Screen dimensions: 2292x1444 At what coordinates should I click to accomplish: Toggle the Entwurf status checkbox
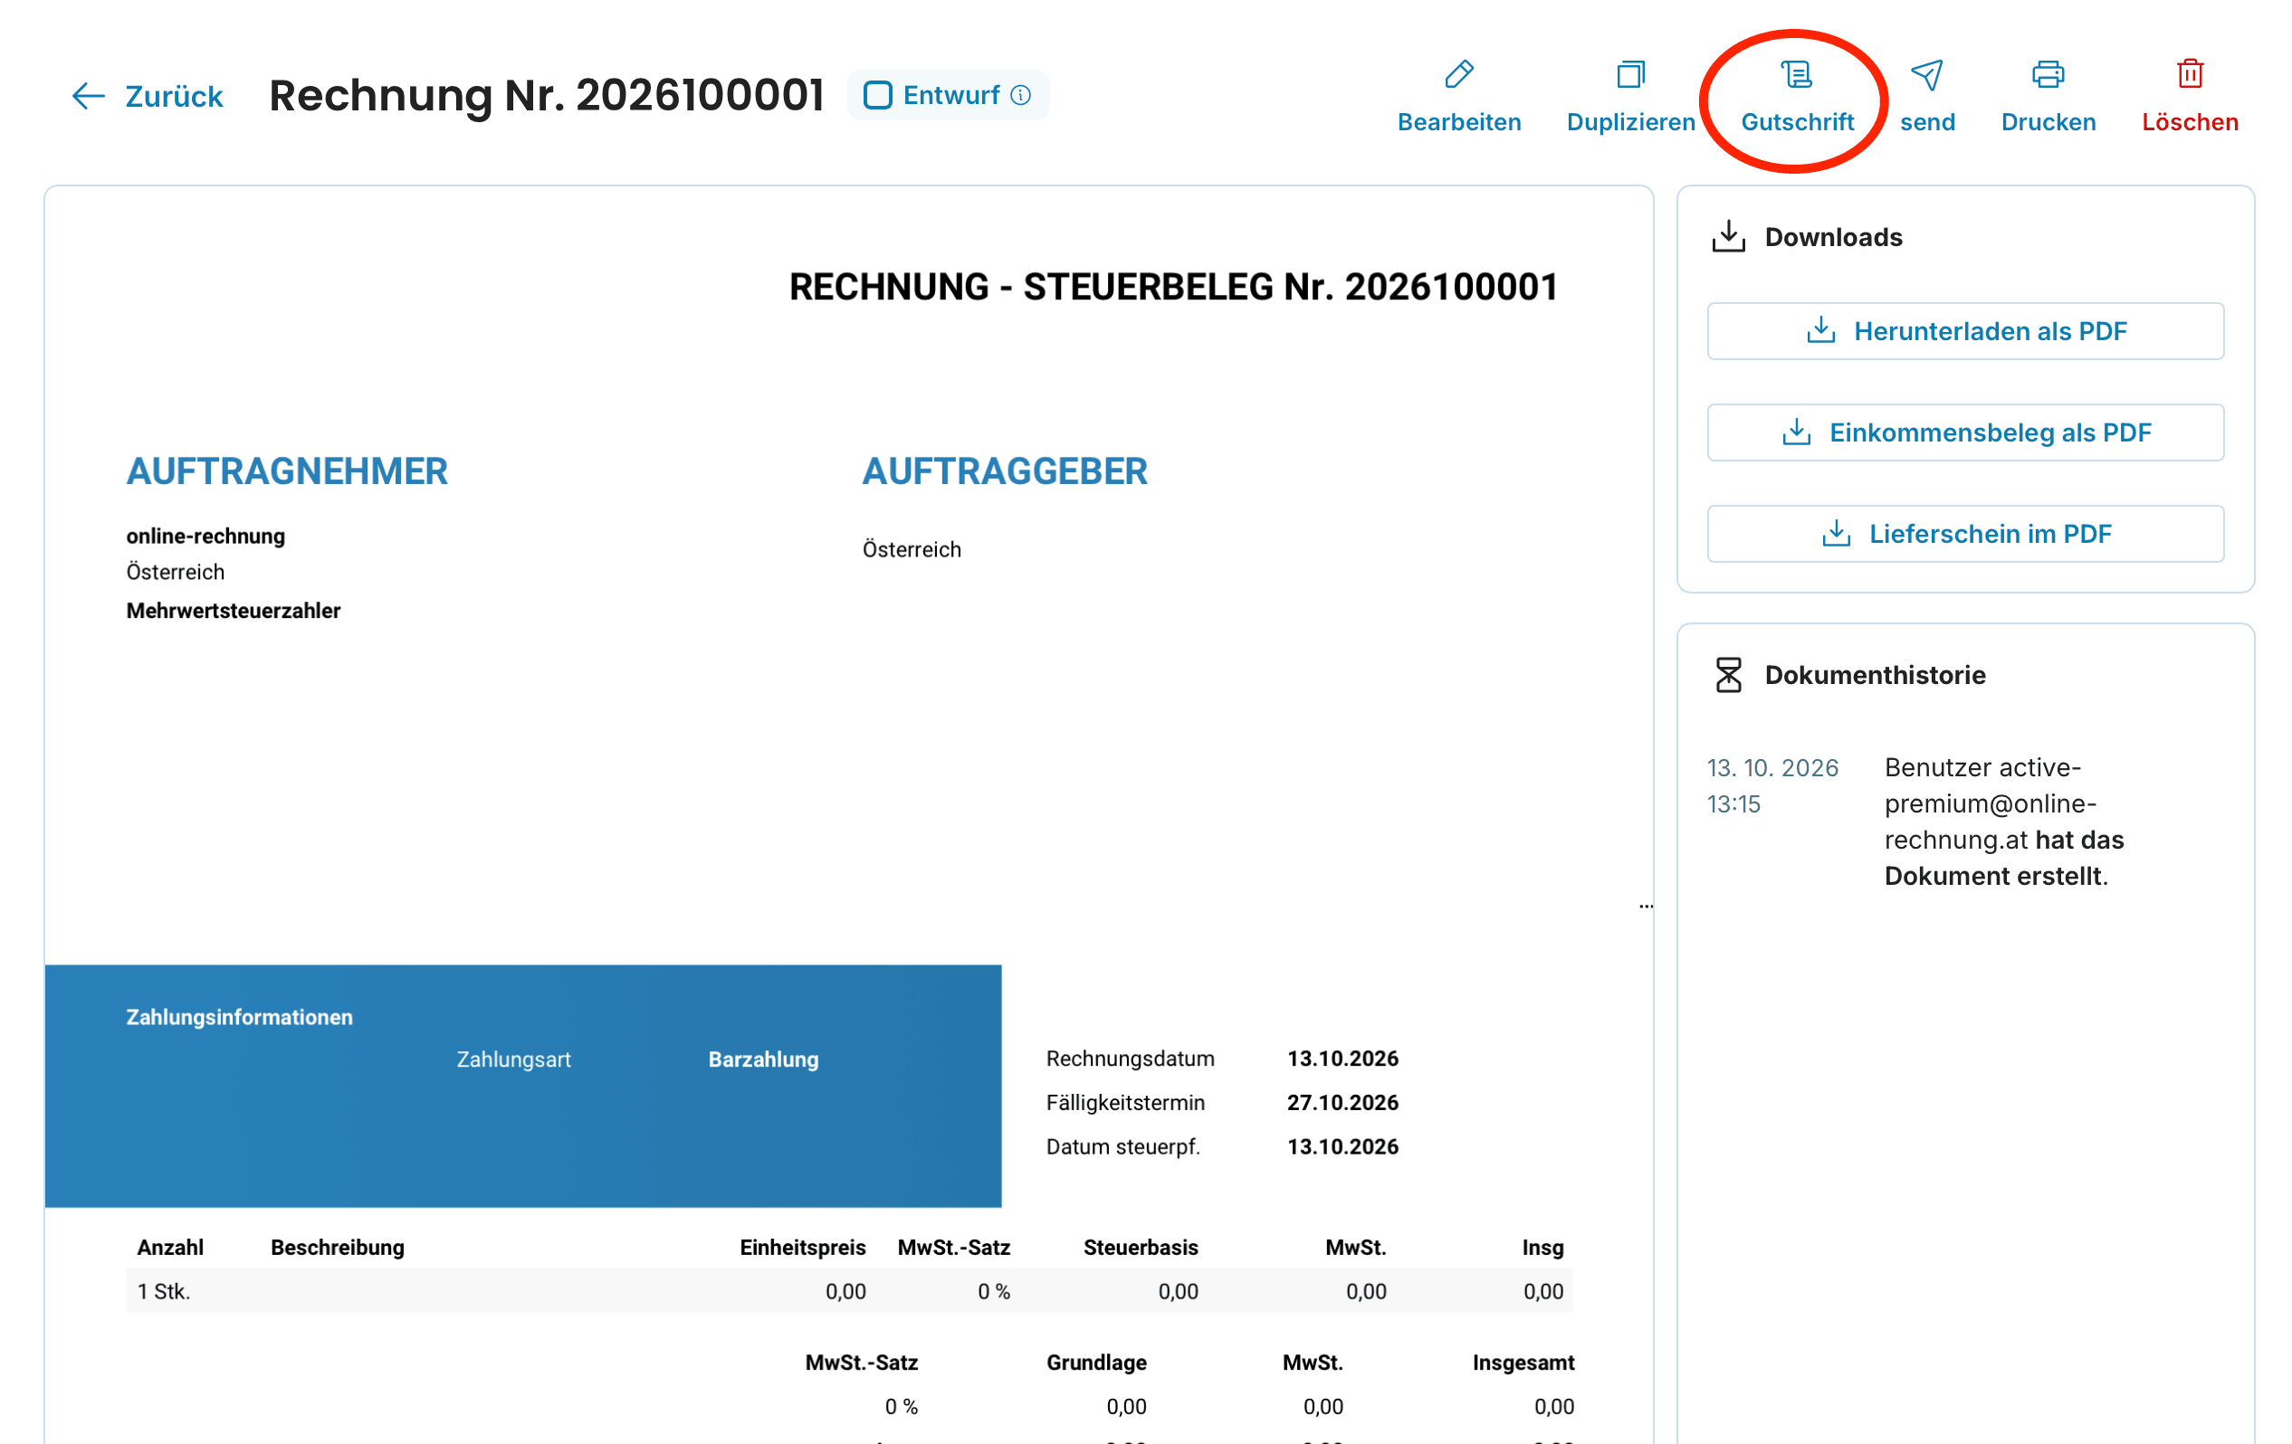(877, 95)
